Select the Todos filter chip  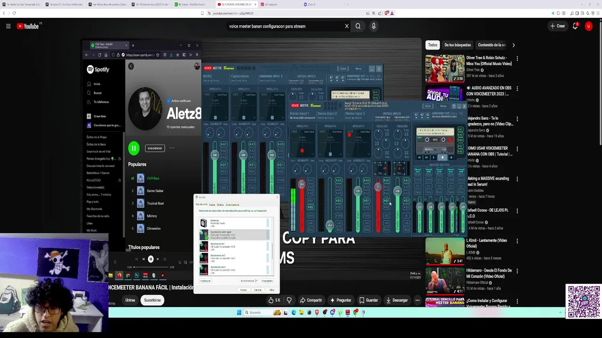[433, 45]
